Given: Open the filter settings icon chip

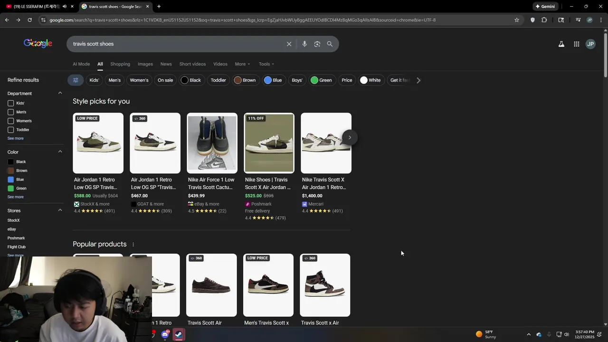Looking at the screenshot, I should (x=76, y=80).
